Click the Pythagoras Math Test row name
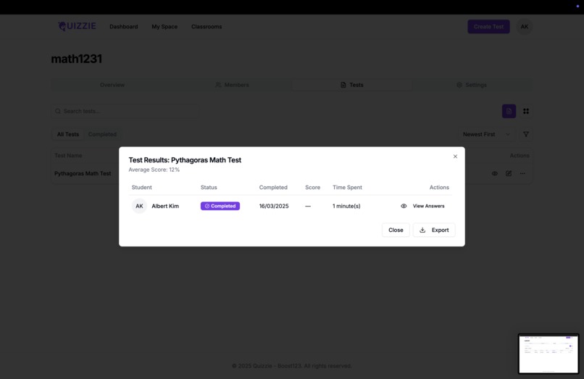 83,174
